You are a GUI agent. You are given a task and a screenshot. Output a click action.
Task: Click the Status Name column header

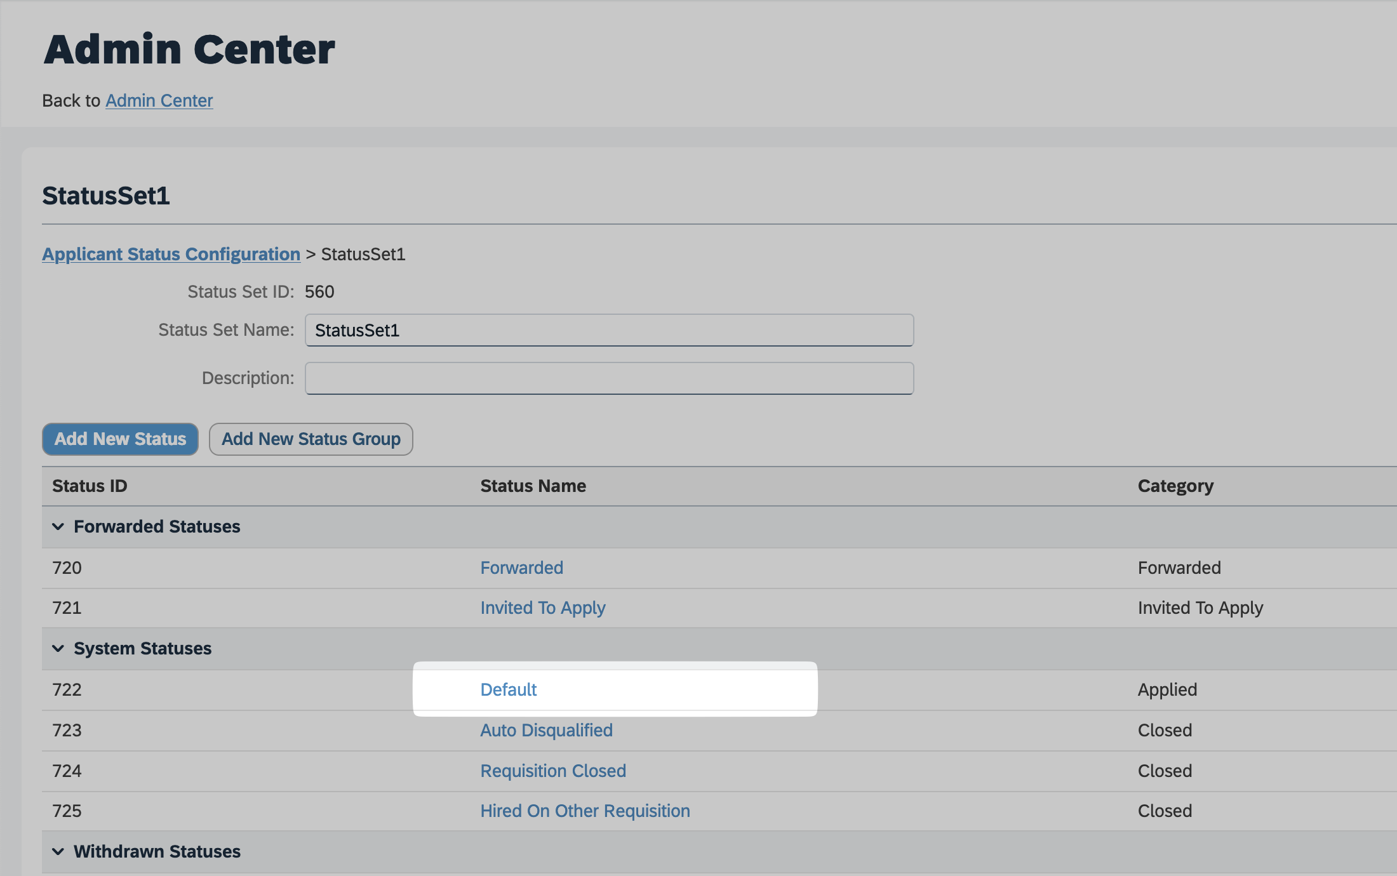(x=533, y=486)
